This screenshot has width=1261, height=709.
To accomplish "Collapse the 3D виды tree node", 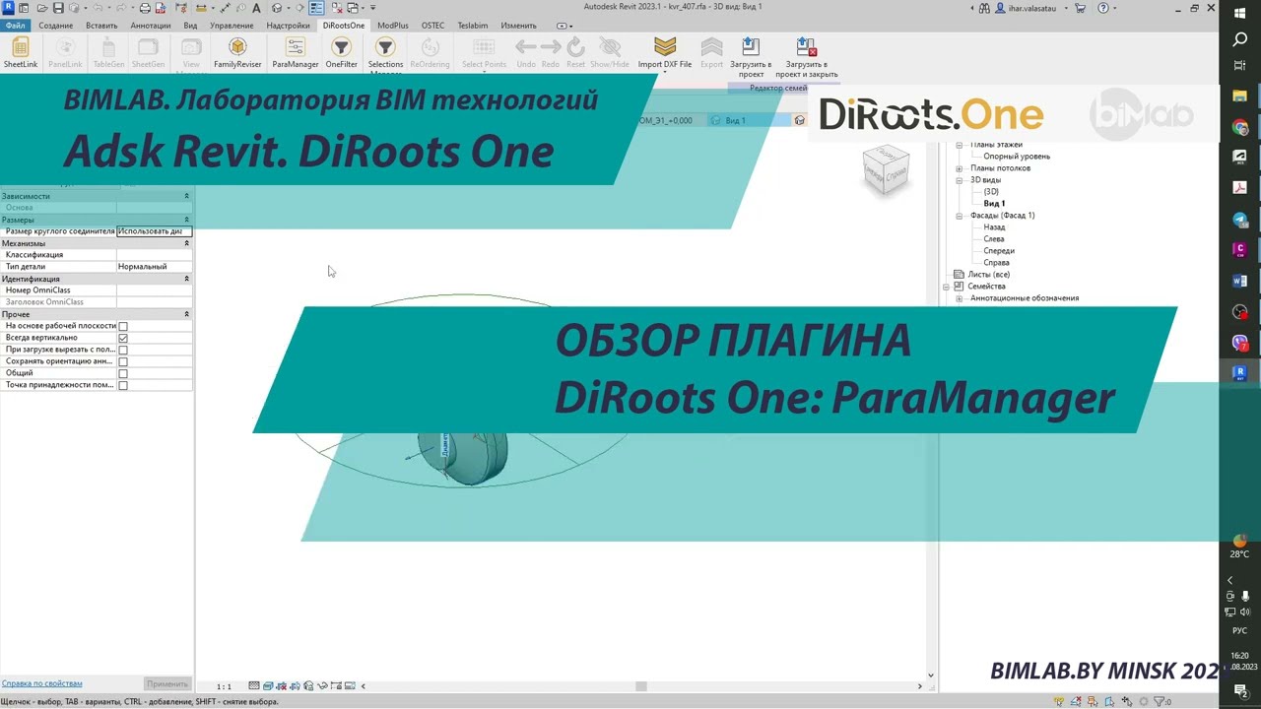I will pyautogui.click(x=960, y=180).
